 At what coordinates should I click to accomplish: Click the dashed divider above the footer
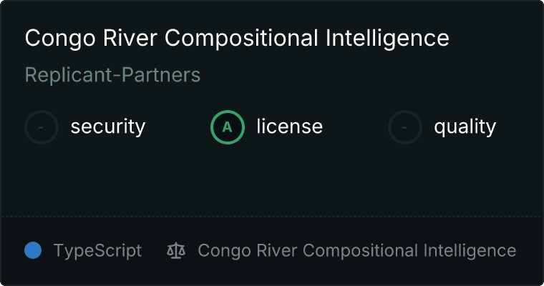(x=272, y=216)
